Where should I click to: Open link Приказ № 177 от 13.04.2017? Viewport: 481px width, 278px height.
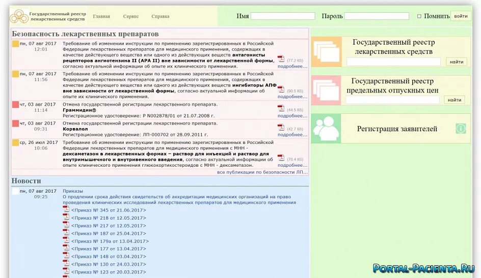tap(109, 249)
